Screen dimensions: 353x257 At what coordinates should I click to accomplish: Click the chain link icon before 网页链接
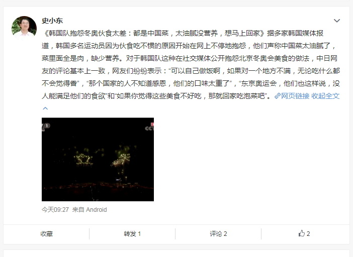pos(278,96)
